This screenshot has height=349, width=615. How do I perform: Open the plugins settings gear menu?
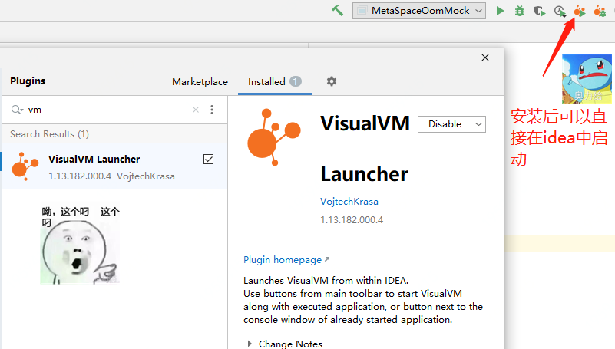pos(332,81)
